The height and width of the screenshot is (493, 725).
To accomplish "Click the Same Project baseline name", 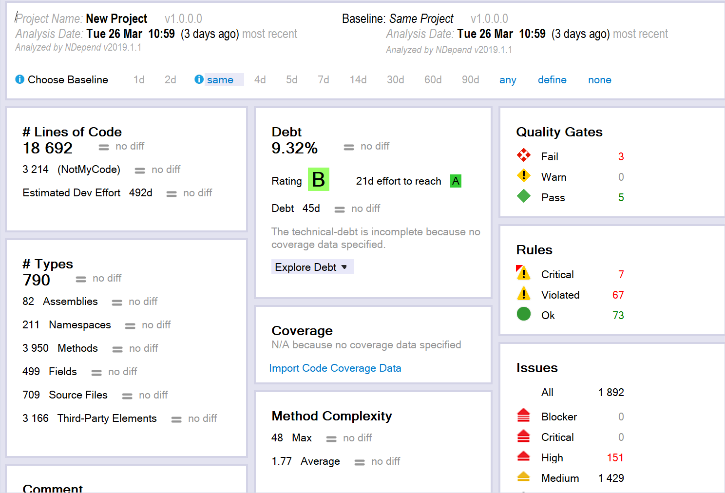I will click(x=421, y=19).
